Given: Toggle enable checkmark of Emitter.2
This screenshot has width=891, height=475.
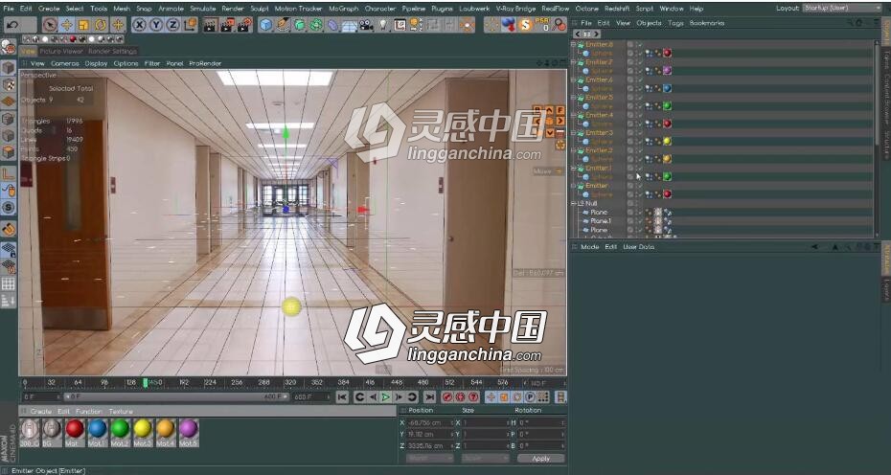Looking at the screenshot, I should pyautogui.click(x=639, y=150).
